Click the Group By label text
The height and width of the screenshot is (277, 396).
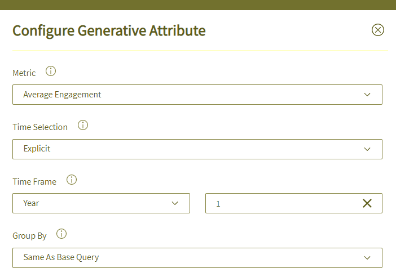click(29, 236)
